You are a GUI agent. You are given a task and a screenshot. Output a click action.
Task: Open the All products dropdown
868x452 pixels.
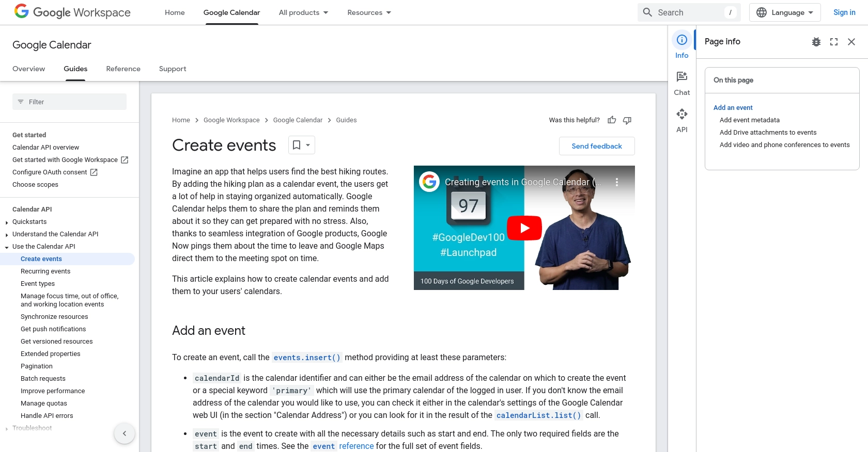(304, 12)
